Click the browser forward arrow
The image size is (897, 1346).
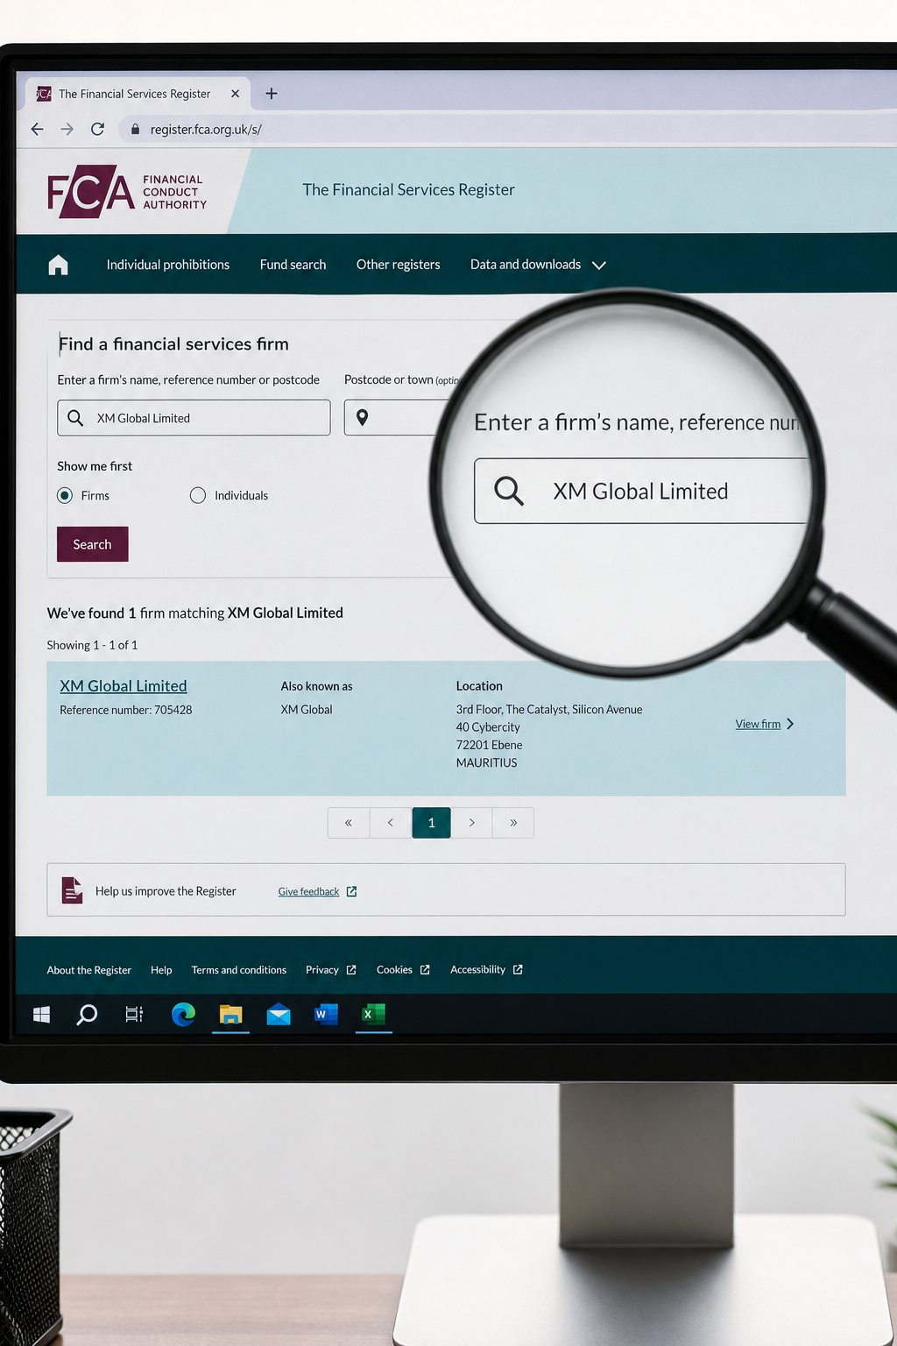point(67,129)
